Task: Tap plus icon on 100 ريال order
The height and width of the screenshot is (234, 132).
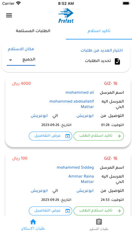Action: pyautogui.click(x=119, y=211)
